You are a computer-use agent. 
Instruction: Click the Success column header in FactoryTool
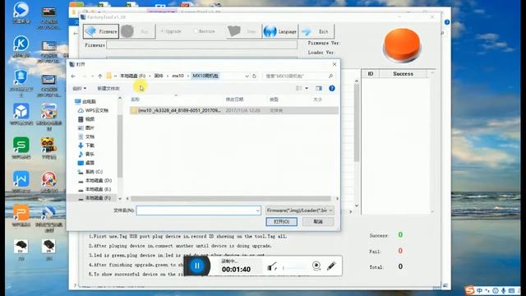tap(404, 73)
